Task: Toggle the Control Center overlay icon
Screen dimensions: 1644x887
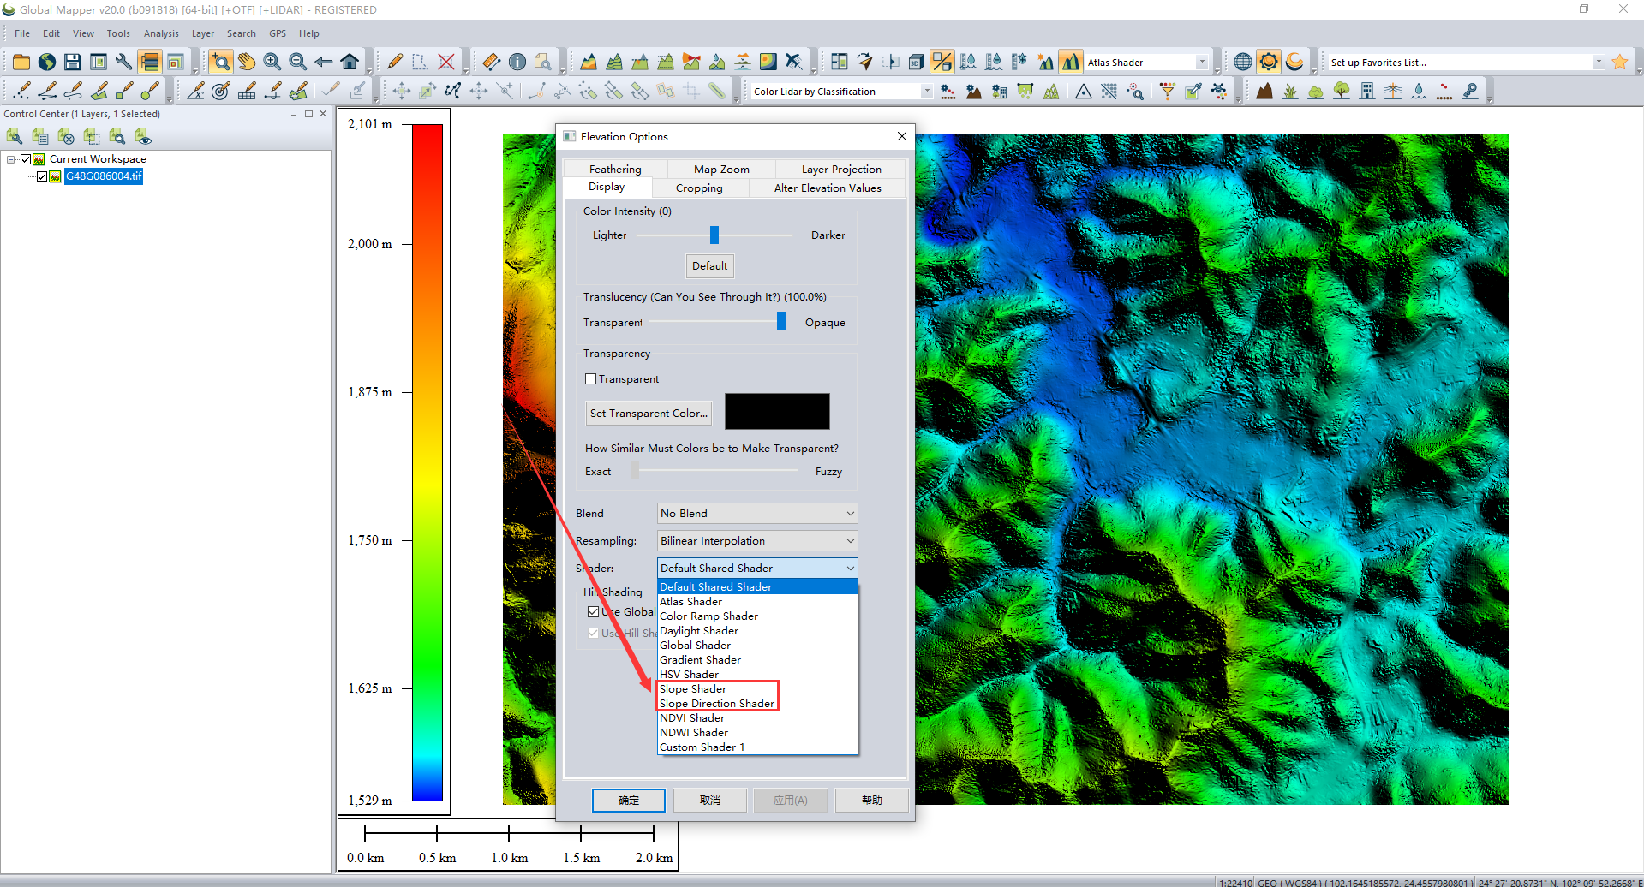Action: tap(150, 62)
